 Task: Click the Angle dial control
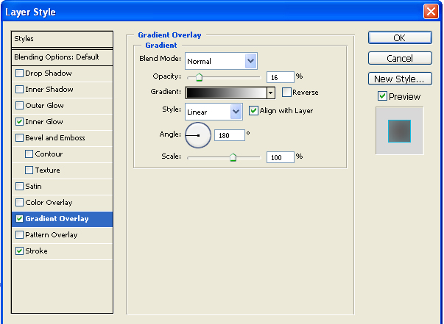[x=197, y=134]
